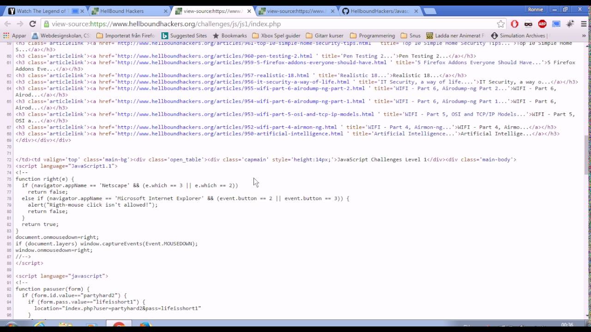The image size is (591, 332).
Task: Open the Ronnie profile button
Action: pyautogui.click(x=536, y=9)
